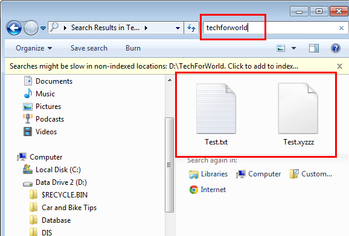The height and width of the screenshot is (236, 349).
Task: Search again on the Internet
Action: click(208, 190)
